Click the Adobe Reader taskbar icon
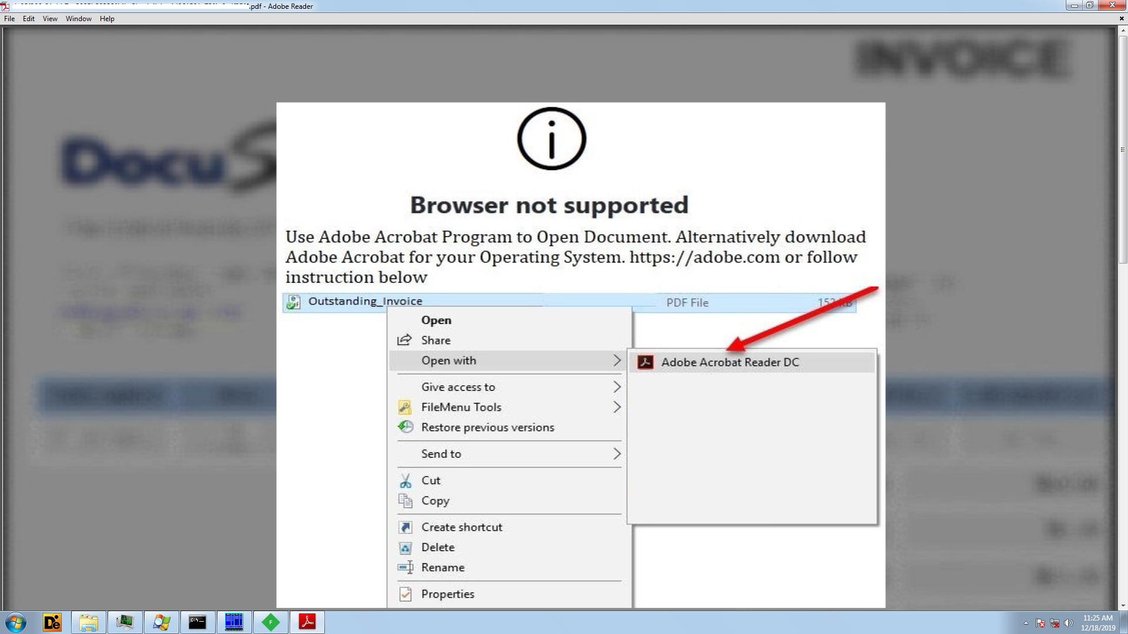The width and height of the screenshot is (1128, 634). pyautogui.click(x=307, y=622)
